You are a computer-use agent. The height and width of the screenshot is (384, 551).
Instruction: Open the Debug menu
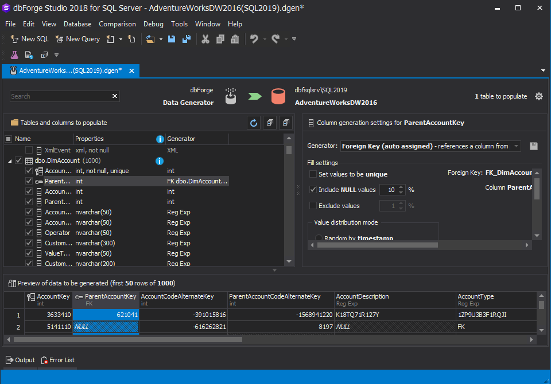(x=153, y=24)
